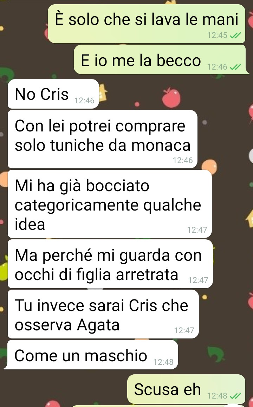Select the 'È solo che si lava le mani' message
The height and width of the screenshot is (407, 253).
pos(147,24)
